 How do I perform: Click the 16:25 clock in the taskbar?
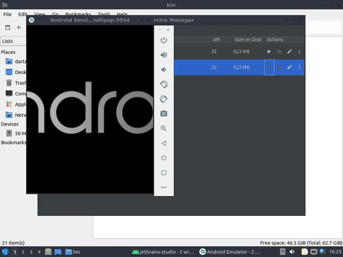click(x=335, y=252)
